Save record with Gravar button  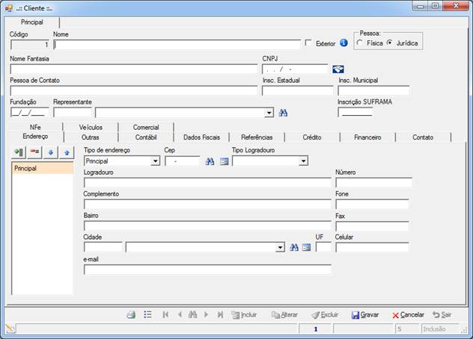365,315
